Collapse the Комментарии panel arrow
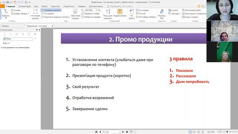238x134 pixels. [x=39, y=30]
